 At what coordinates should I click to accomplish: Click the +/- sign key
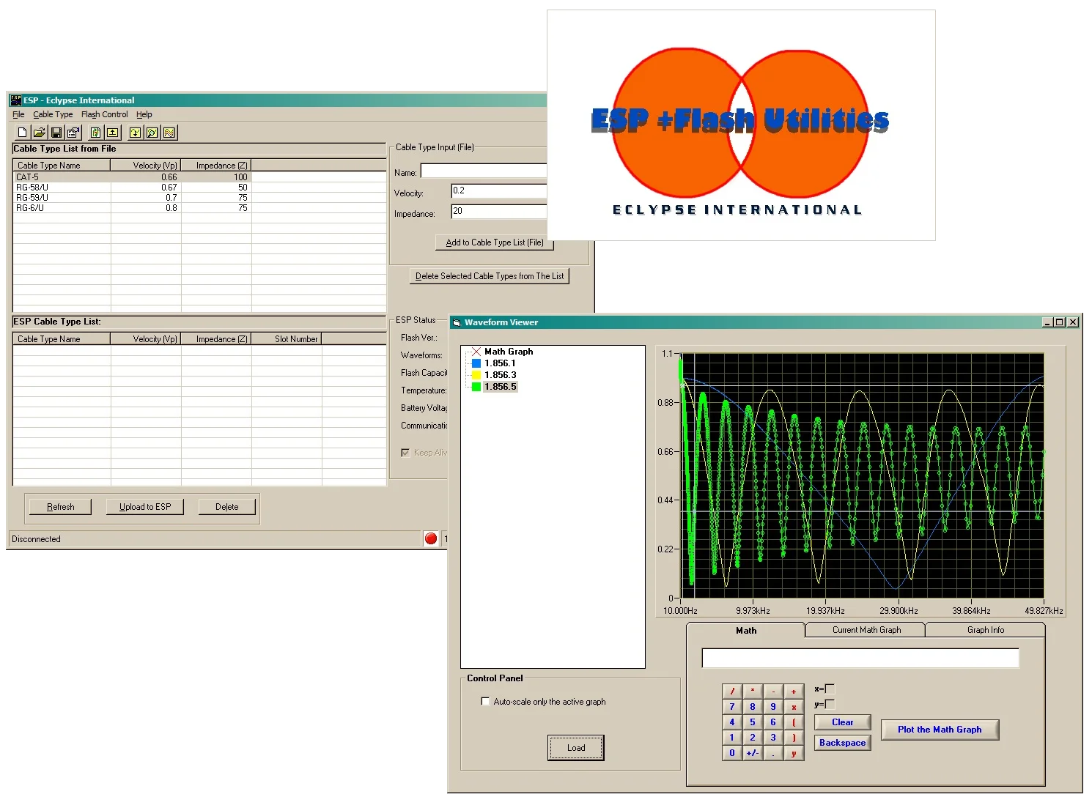click(752, 753)
